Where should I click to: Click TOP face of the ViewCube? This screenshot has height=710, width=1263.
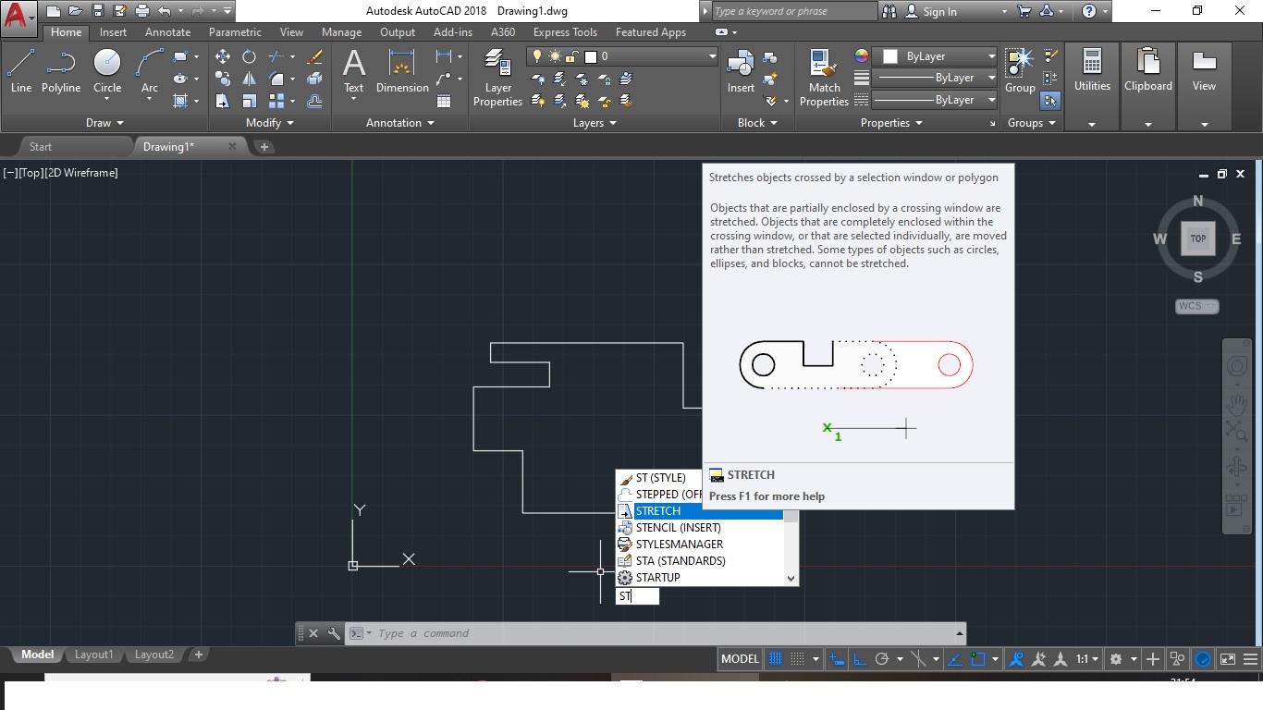tap(1197, 239)
